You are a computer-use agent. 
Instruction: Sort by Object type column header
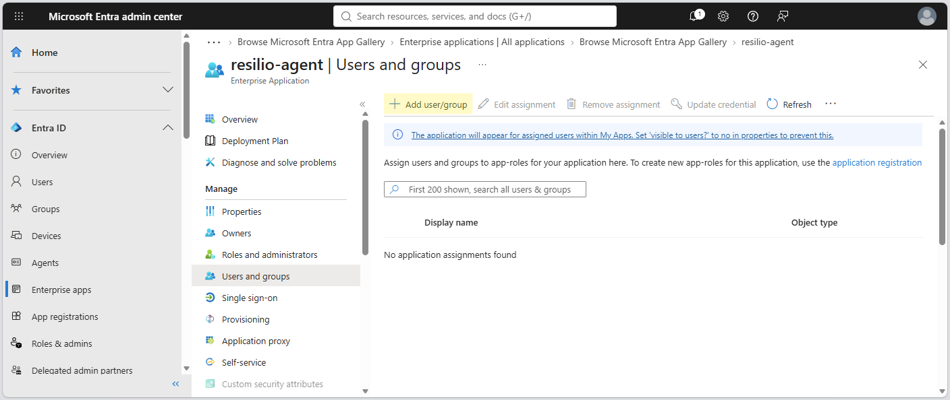[x=814, y=222]
